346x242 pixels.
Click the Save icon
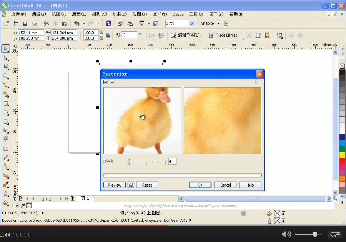click(25, 23)
